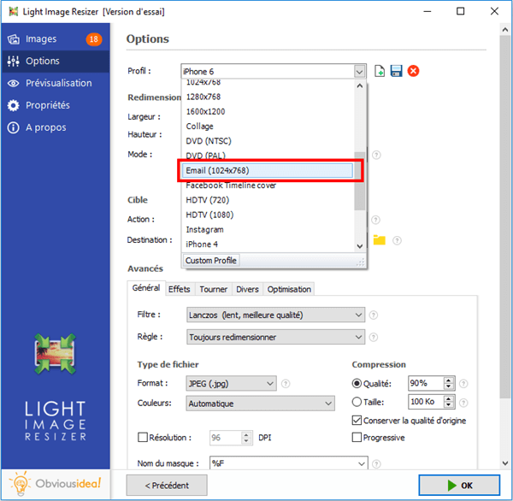Screen dimensions: 513x501
Task: Switch to the Optimisation tab
Action: pyautogui.click(x=289, y=289)
